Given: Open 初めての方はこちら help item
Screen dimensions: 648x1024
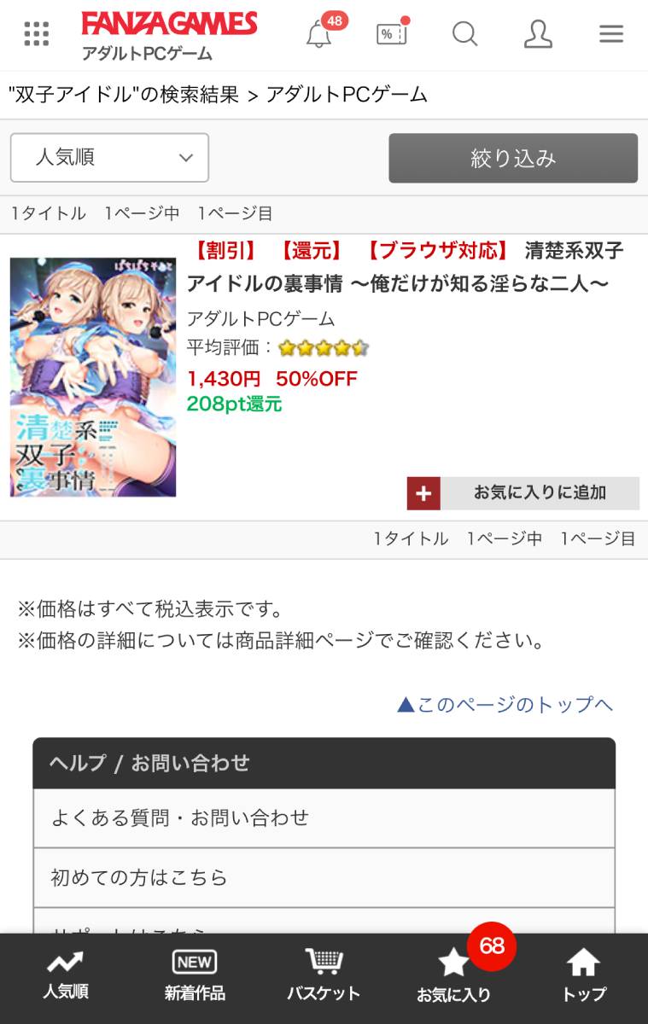Looking at the screenshot, I should pos(324,878).
